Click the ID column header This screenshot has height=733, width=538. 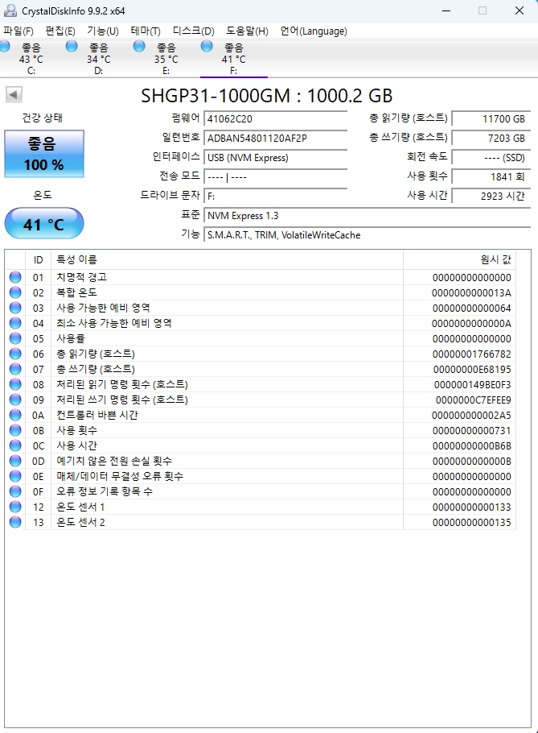38,260
